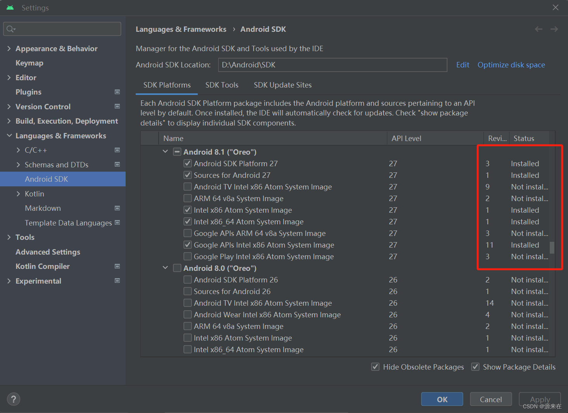Click Languages & Frameworks breadcrumb

coord(181,29)
